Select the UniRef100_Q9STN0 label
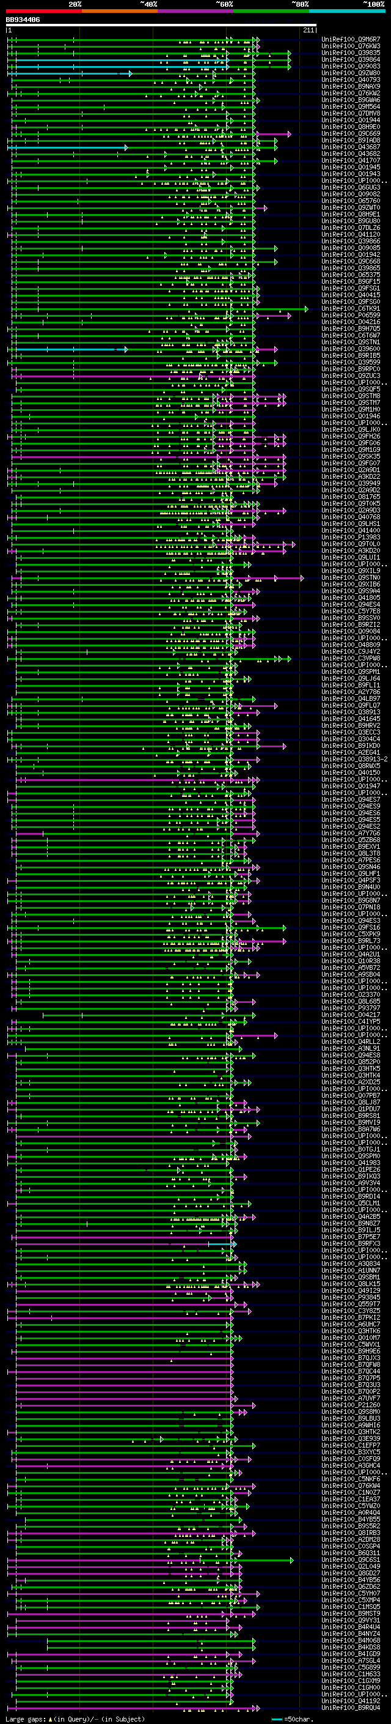391x1724 pixels. click(351, 577)
